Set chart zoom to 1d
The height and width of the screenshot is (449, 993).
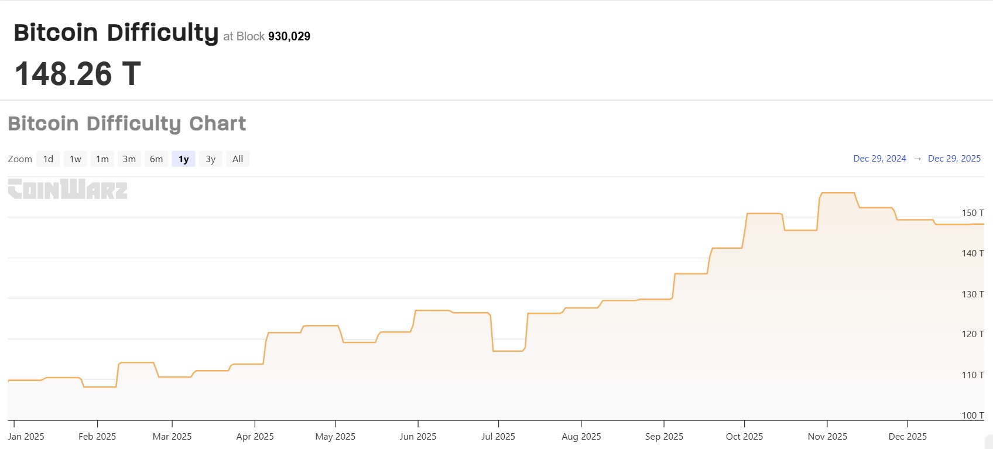click(x=48, y=159)
